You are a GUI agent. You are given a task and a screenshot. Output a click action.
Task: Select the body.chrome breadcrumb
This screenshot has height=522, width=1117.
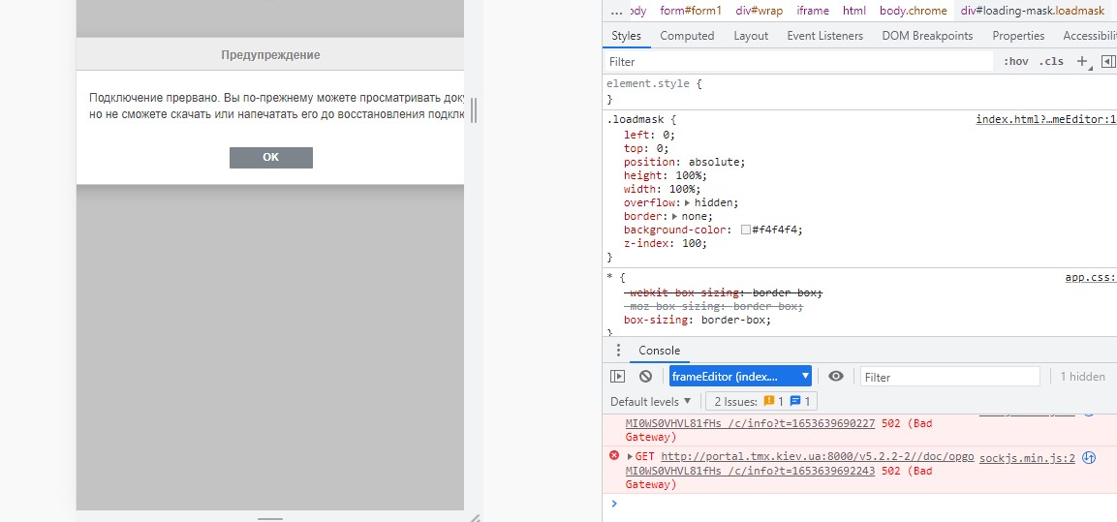(914, 11)
